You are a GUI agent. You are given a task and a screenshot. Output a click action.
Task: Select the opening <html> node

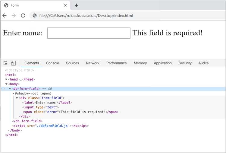click(x=11, y=75)
